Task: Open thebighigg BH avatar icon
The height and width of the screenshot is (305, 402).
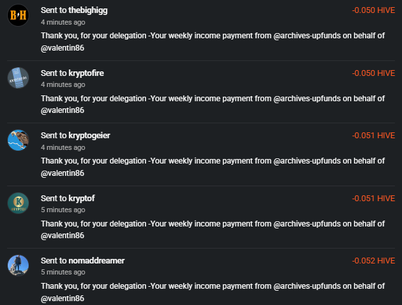Action: tap(18, 15)
